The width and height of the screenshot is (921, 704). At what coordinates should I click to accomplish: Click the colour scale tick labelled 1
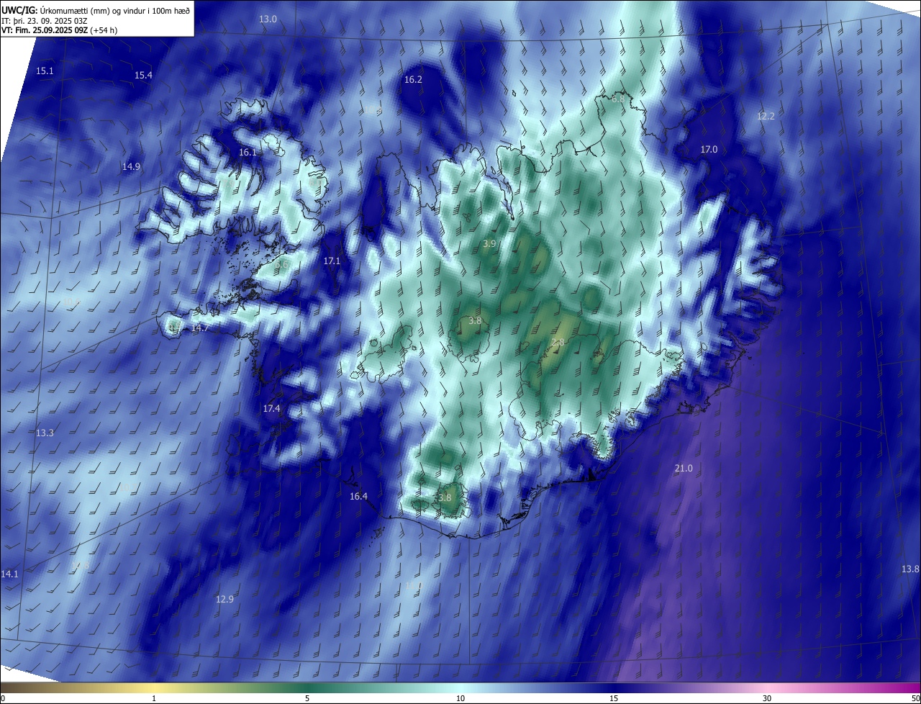[x=154, y=698]
